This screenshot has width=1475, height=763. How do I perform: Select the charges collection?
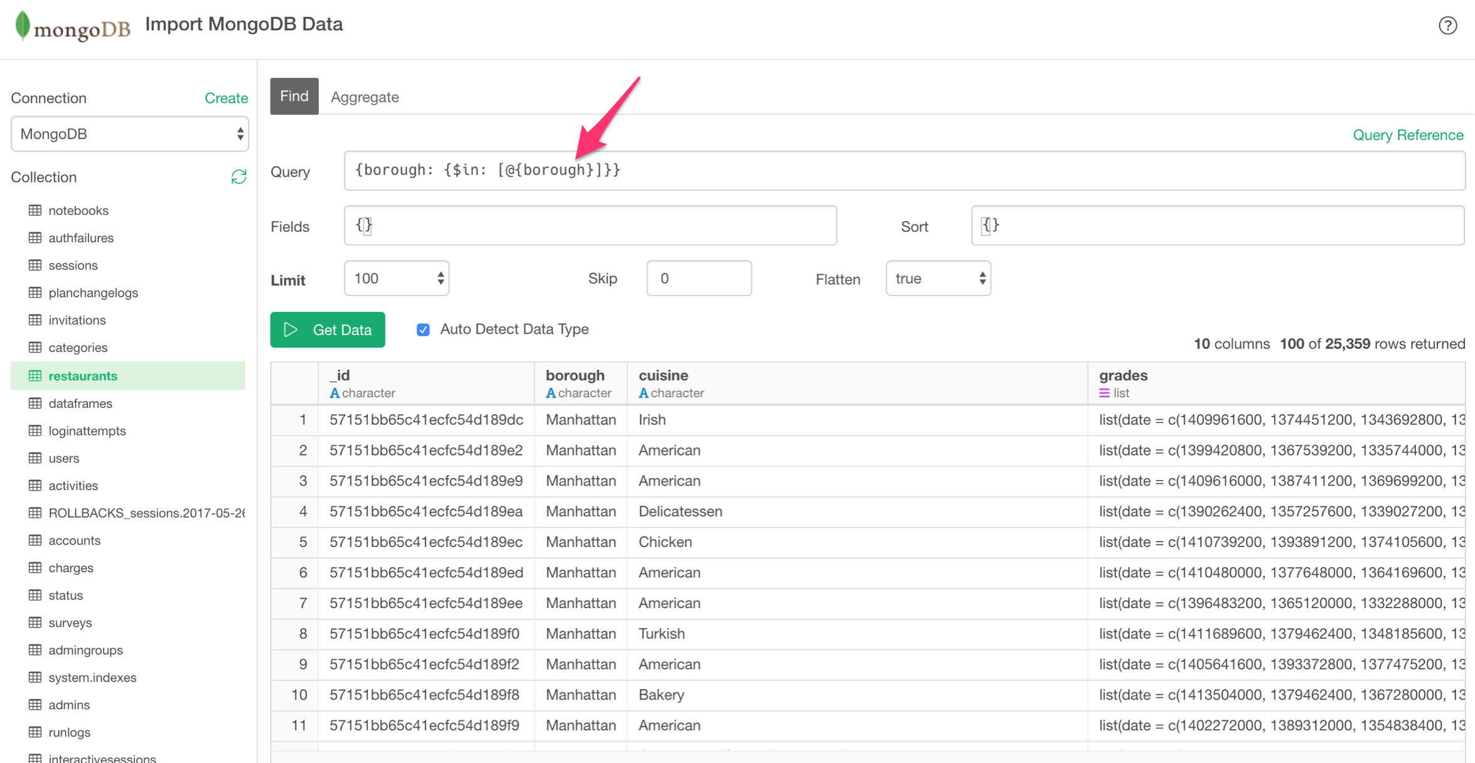(71, 568)
